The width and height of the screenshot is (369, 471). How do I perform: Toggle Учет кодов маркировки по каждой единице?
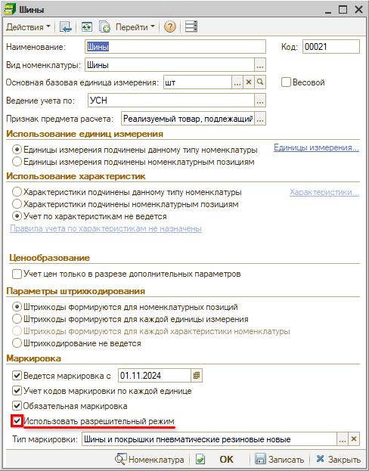point(17,391)
